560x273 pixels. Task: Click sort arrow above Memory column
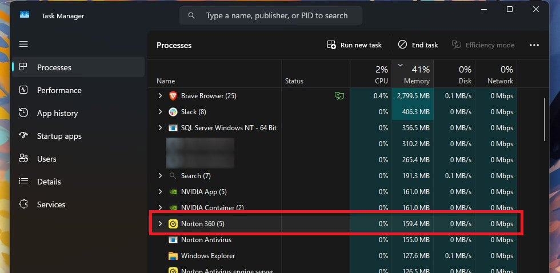coord(400,65)
